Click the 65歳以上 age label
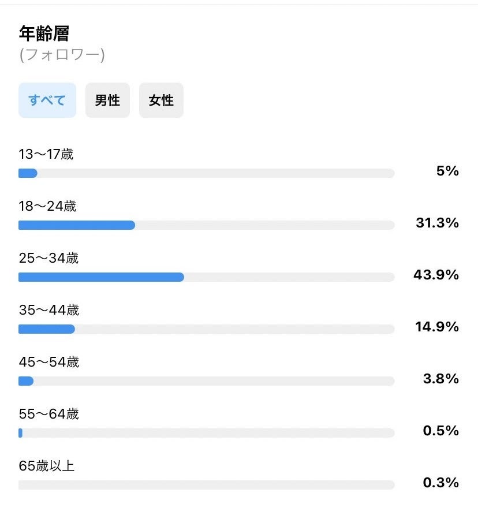478x530 pixels. 47,466
